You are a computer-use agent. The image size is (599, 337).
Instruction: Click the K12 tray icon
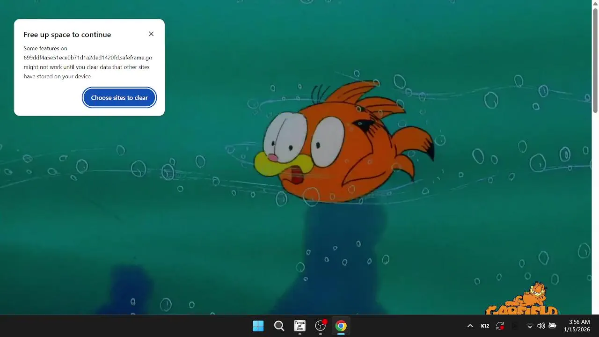click(485, 326)
